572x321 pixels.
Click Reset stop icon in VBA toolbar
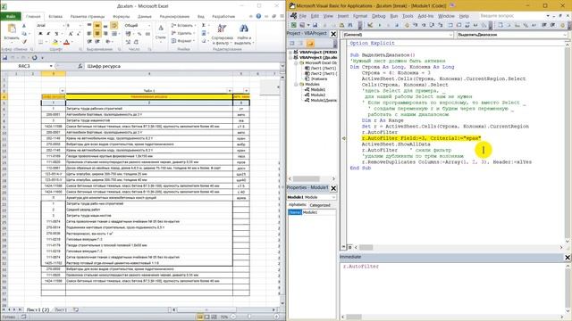pos(397,25)
